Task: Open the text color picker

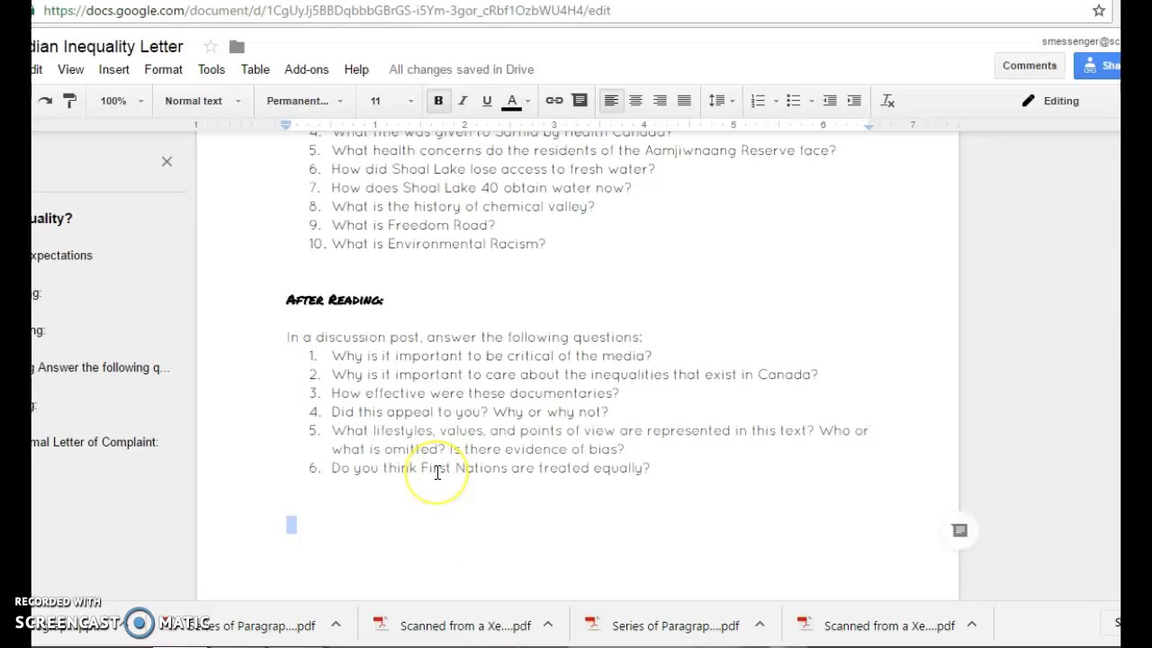Action: (512, 101)
